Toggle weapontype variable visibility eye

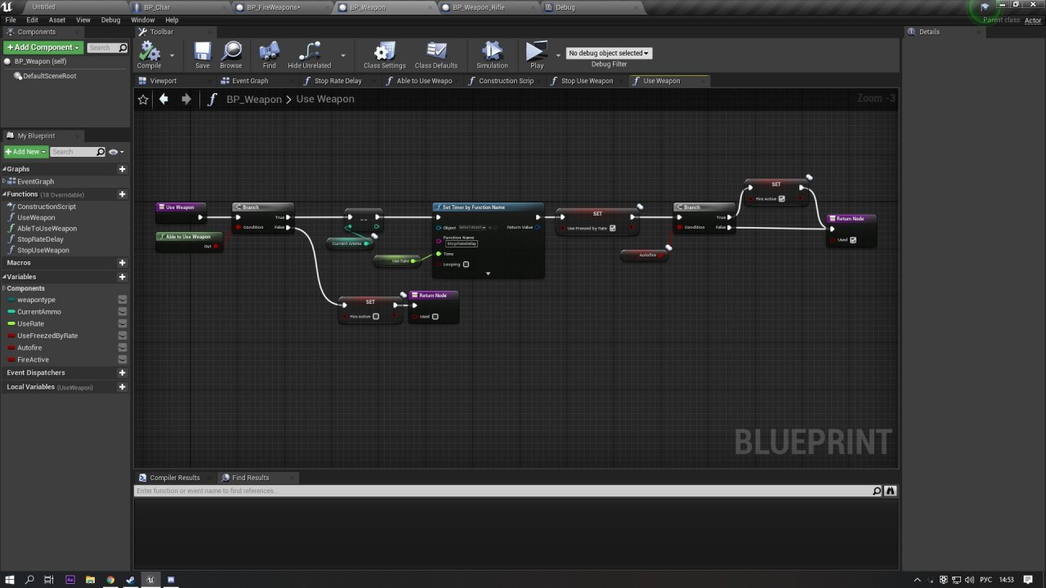click(x=122, y=300)
